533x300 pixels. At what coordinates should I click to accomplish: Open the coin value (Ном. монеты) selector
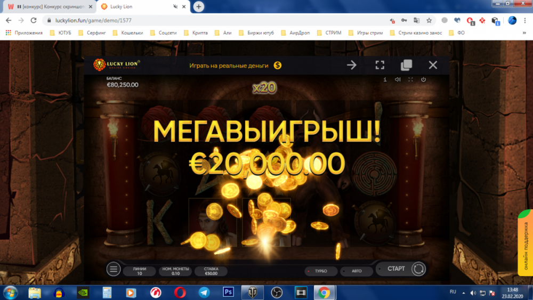pos(175,271)
